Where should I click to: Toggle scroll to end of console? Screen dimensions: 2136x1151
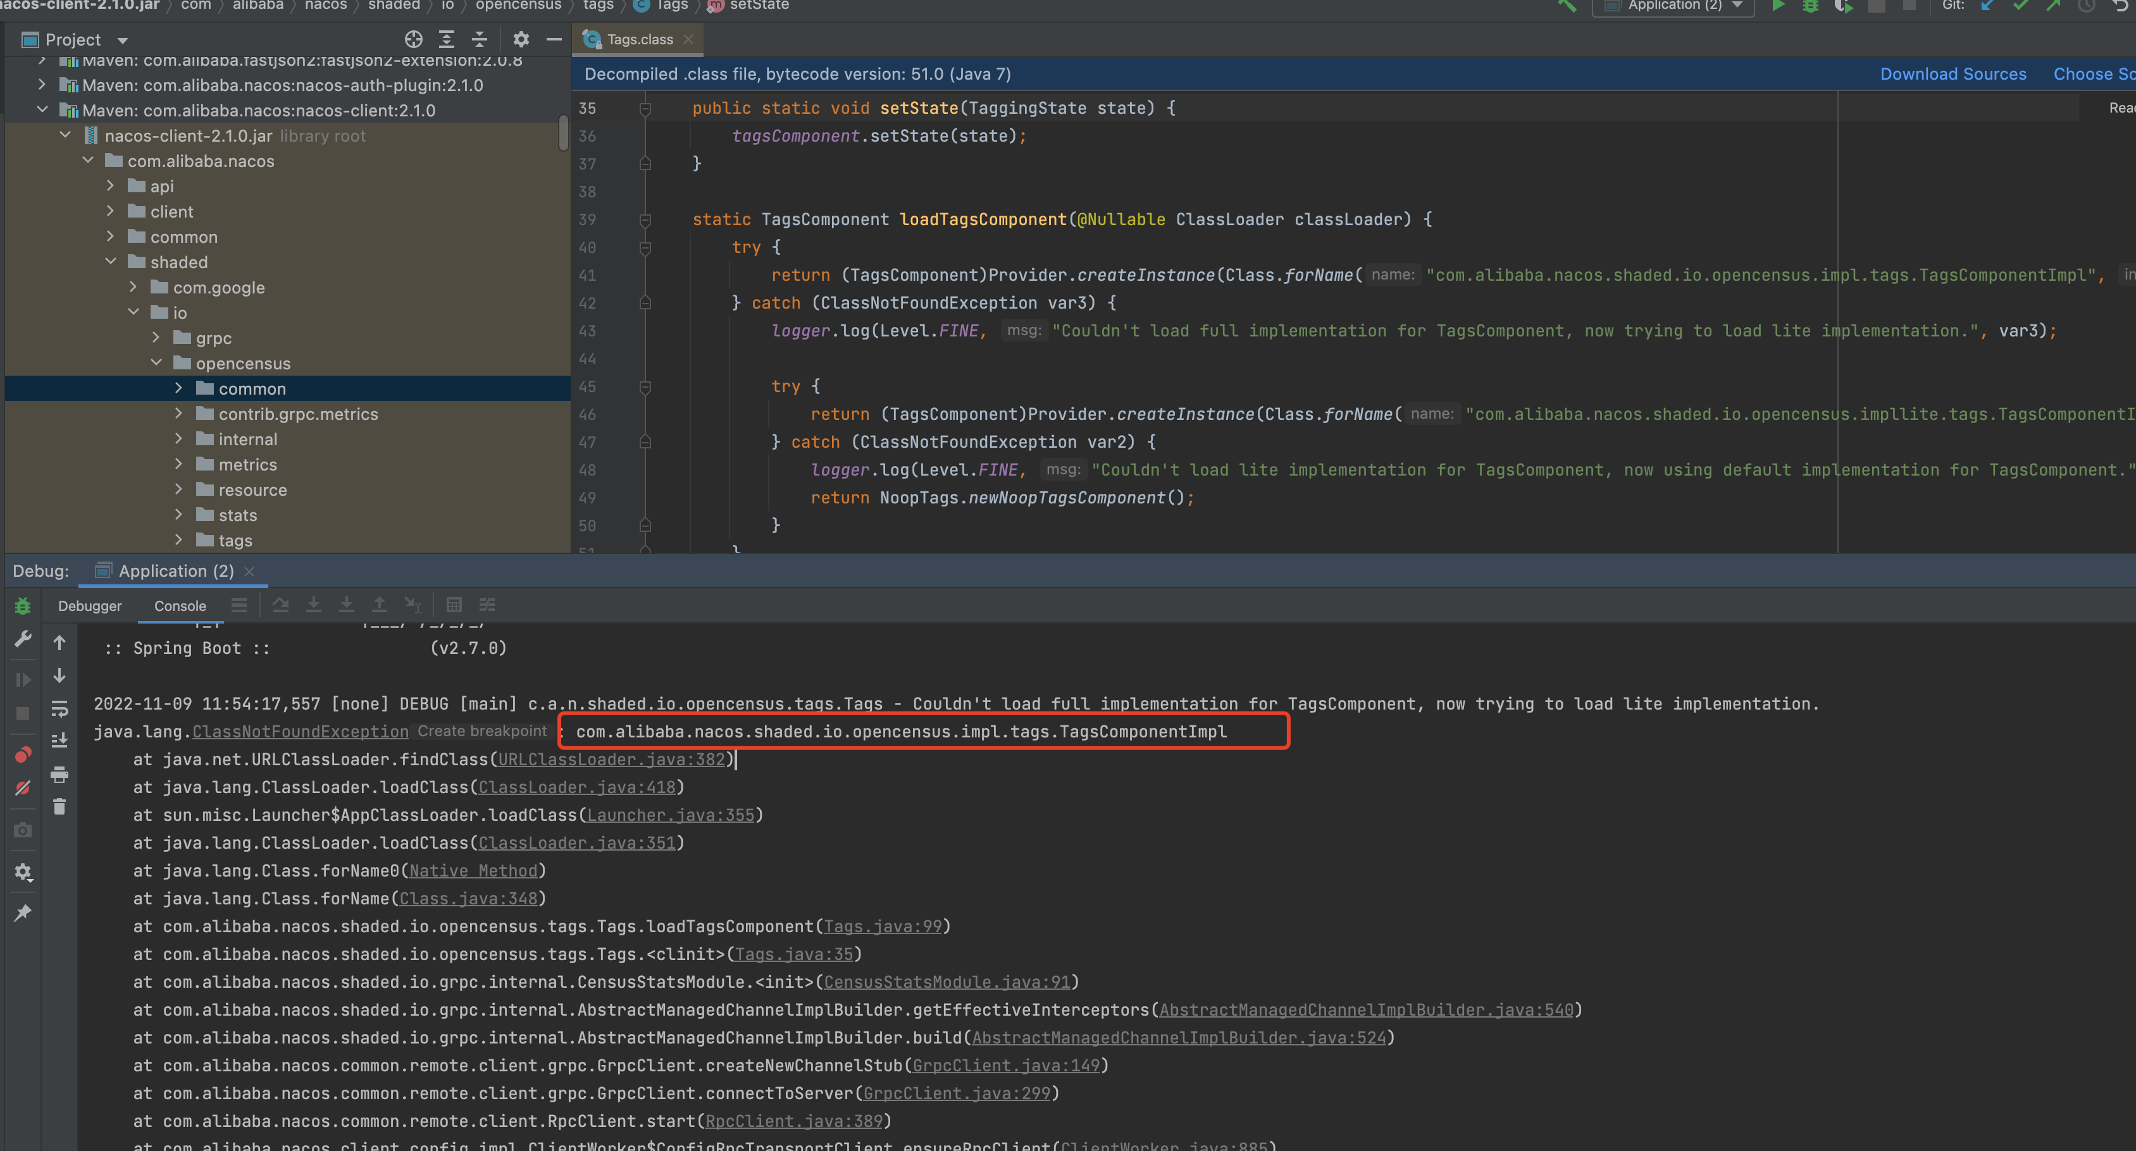[59, 740]
